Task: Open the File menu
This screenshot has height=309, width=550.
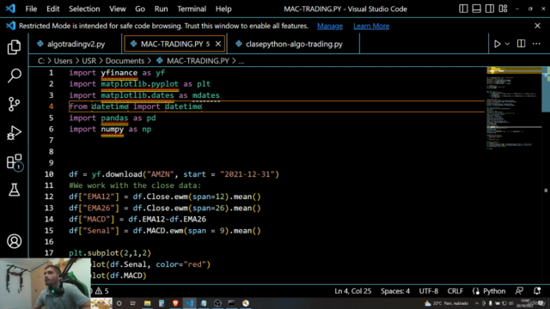Action: [x=31, y=9]
